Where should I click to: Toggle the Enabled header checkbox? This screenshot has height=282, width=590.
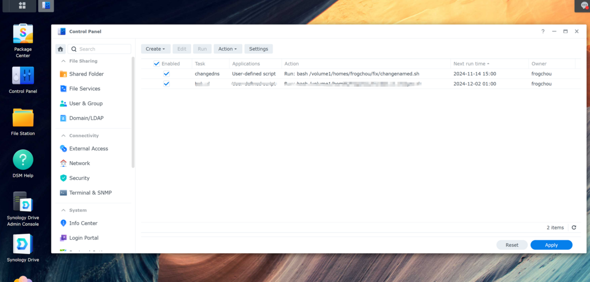coord(157,64)
